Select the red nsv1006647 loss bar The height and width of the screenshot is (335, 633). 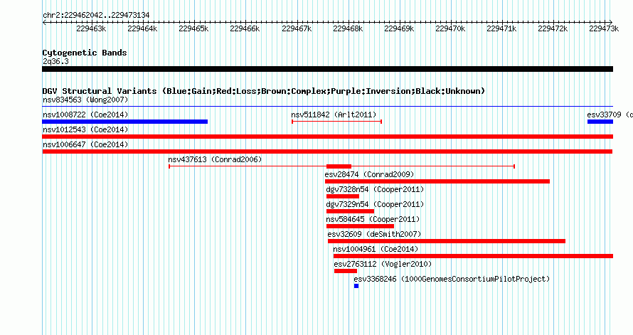327,151
